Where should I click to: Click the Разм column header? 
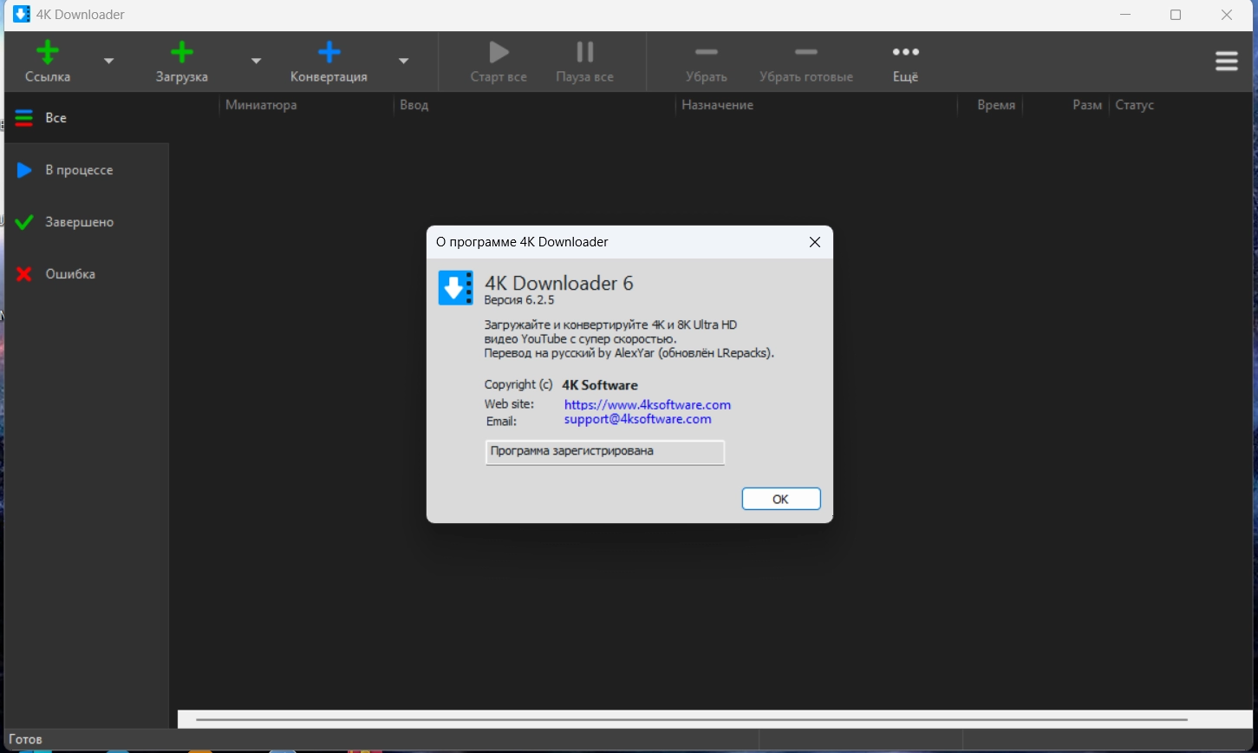click(1087, 105)
